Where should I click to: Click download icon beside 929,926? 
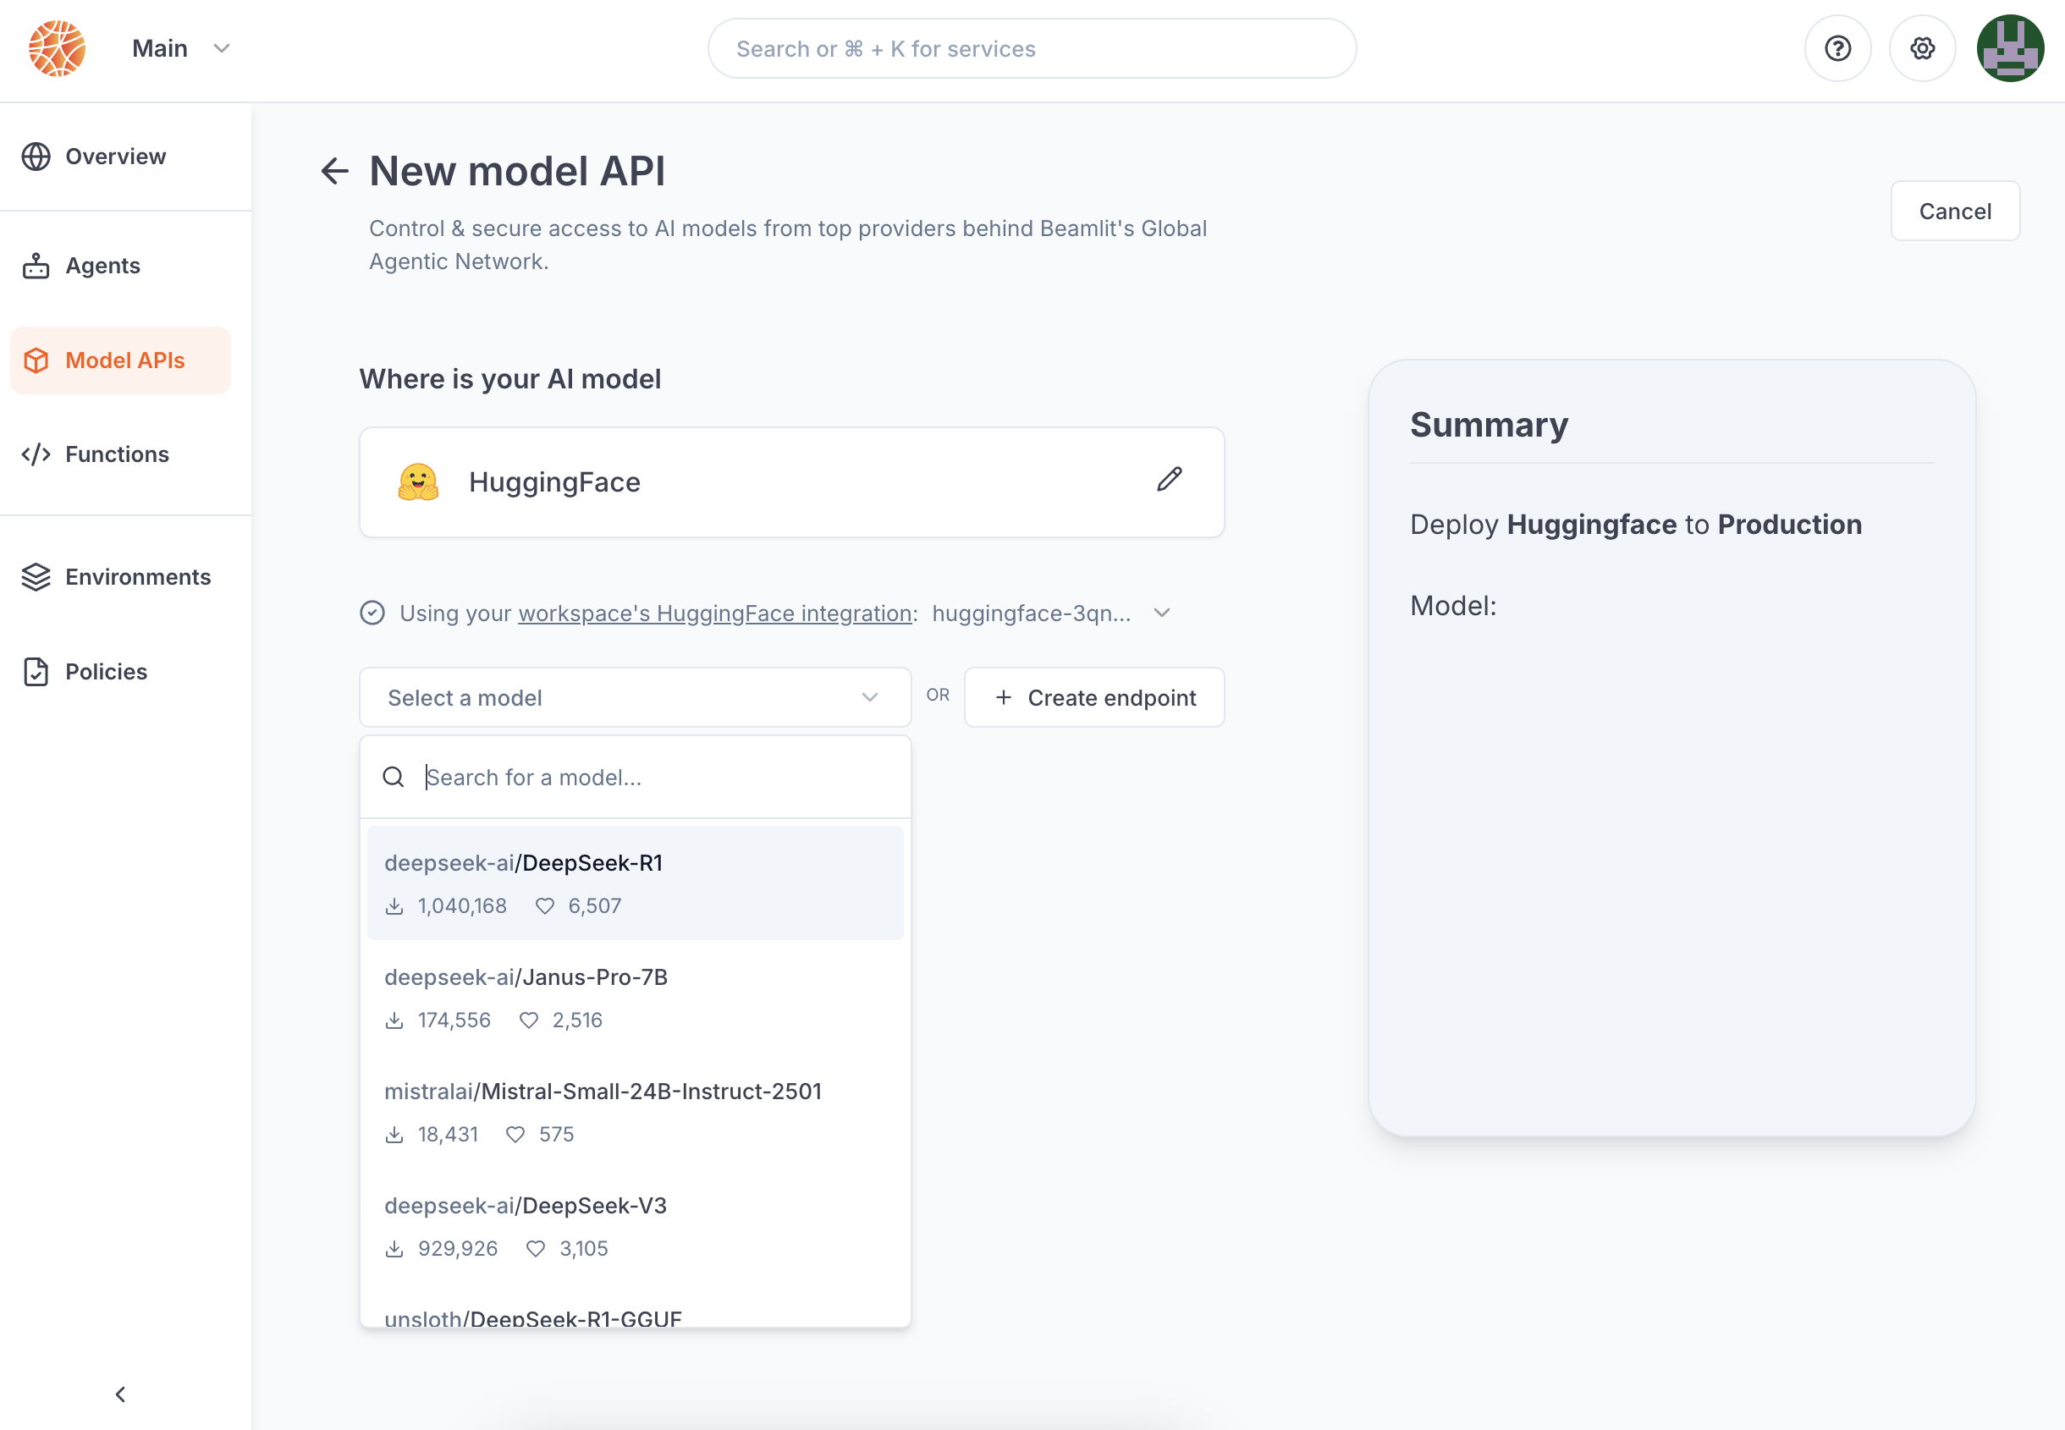point(394,1249)
